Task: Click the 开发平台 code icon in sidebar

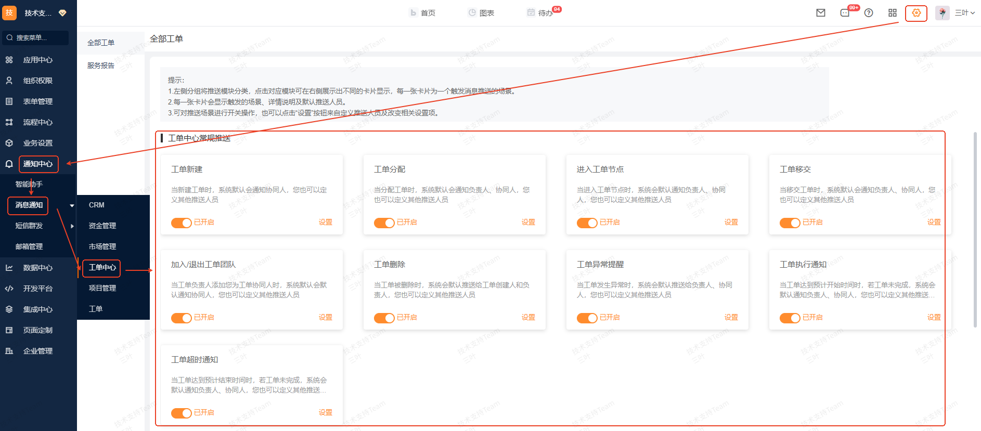Action: [9, 289]
